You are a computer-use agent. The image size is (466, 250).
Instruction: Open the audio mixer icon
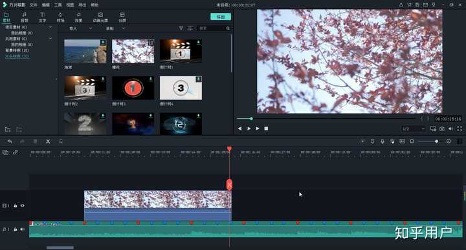tap(393, 141)
